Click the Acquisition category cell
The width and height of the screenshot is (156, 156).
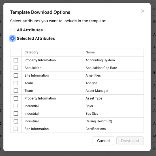point(52,68)
